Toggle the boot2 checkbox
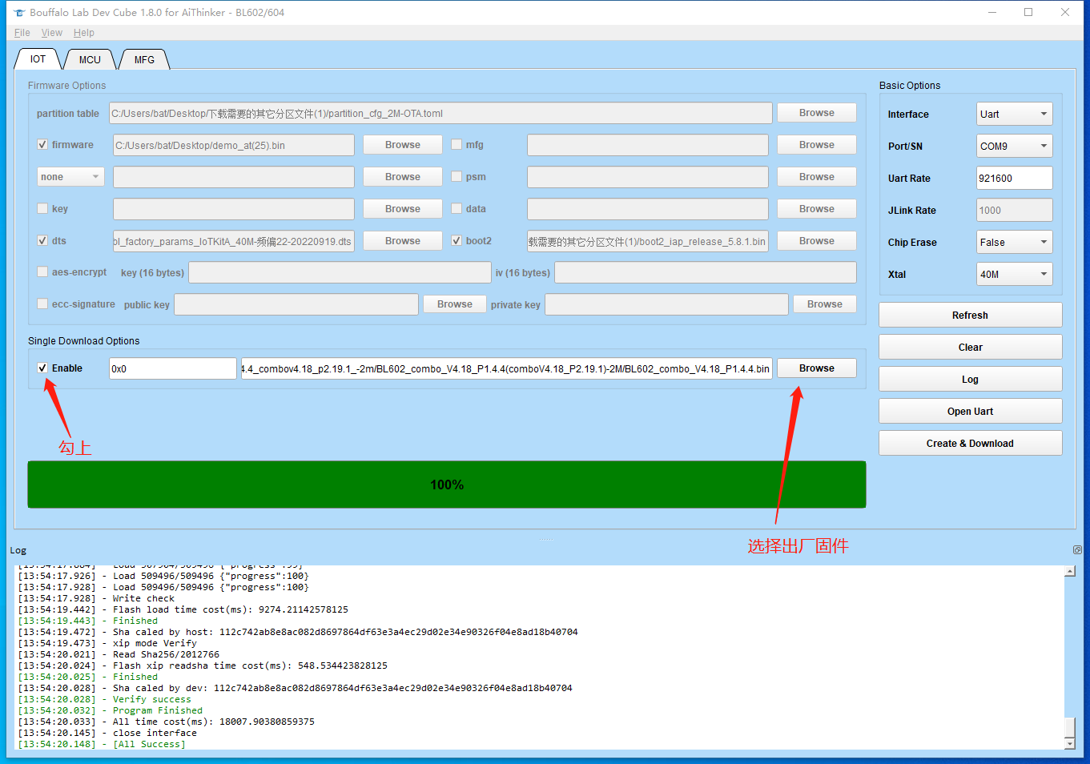 [x=457, y=241]
